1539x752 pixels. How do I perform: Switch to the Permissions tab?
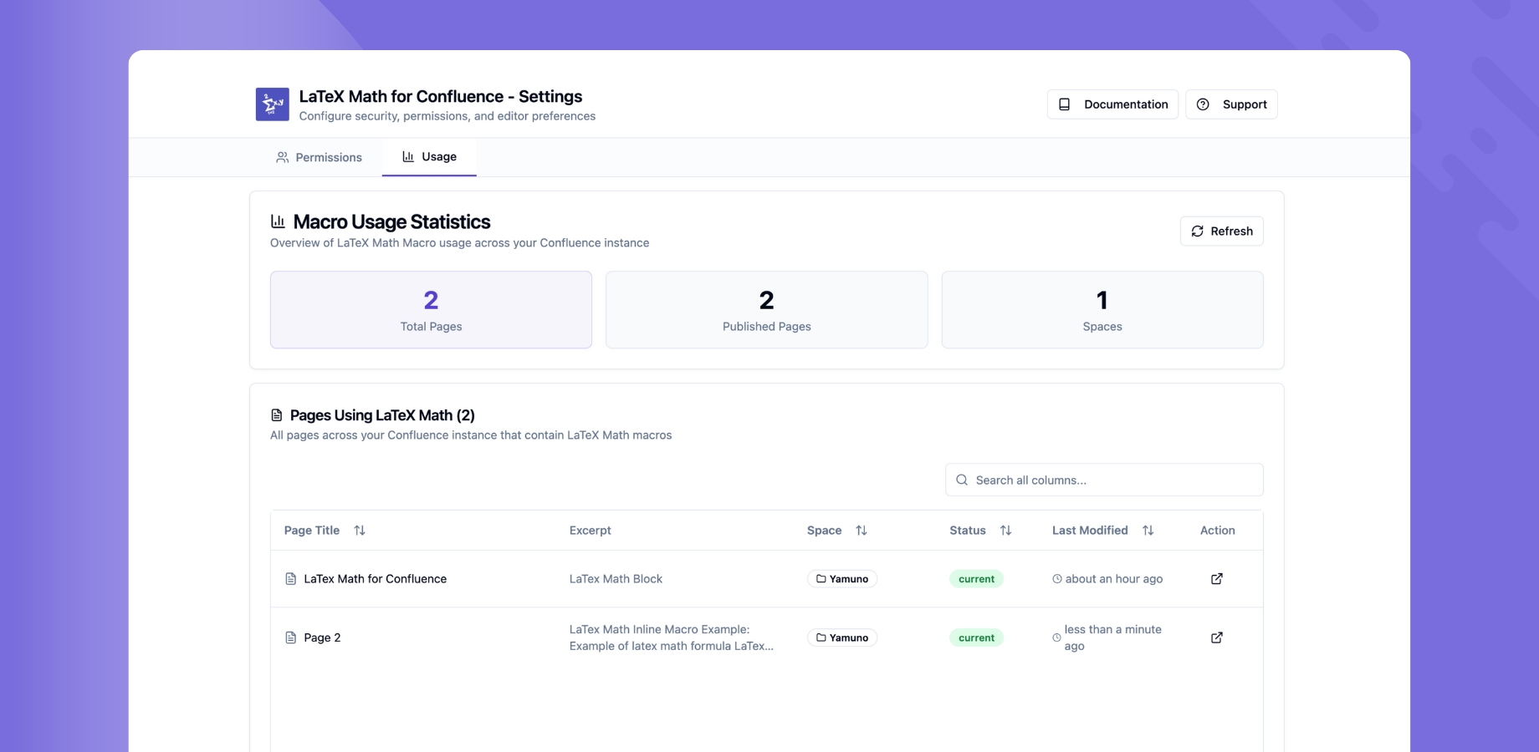pyautogui.click(x=319, y=156)
